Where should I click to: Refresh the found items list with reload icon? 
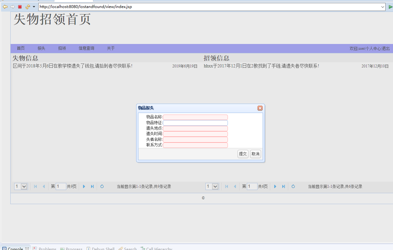(x=293, y=186)
